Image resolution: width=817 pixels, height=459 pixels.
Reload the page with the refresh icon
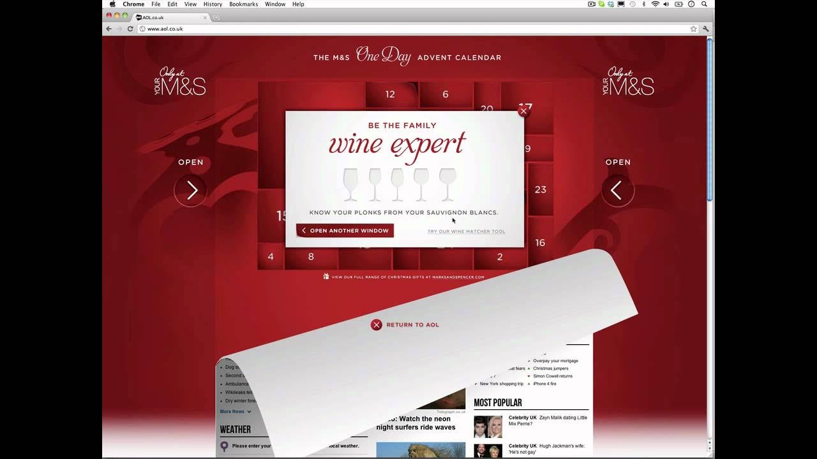(x=131, y=29)
